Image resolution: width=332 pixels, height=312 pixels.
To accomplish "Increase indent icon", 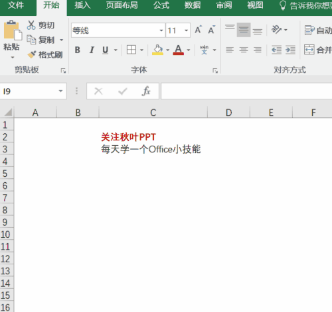I will point(290,50).
